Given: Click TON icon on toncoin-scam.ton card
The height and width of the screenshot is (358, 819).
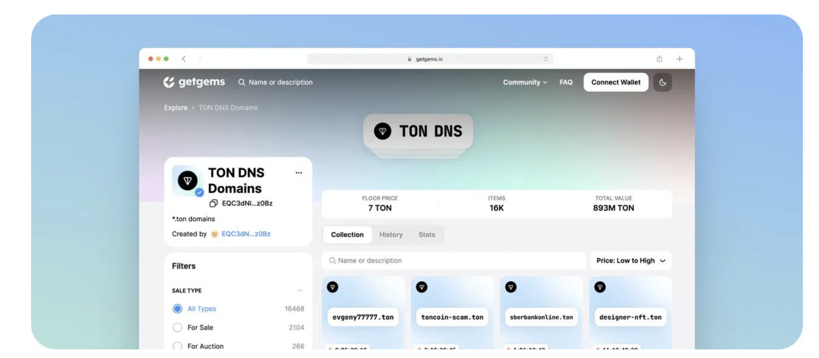Looking at the screenshot, I should 422,287.
